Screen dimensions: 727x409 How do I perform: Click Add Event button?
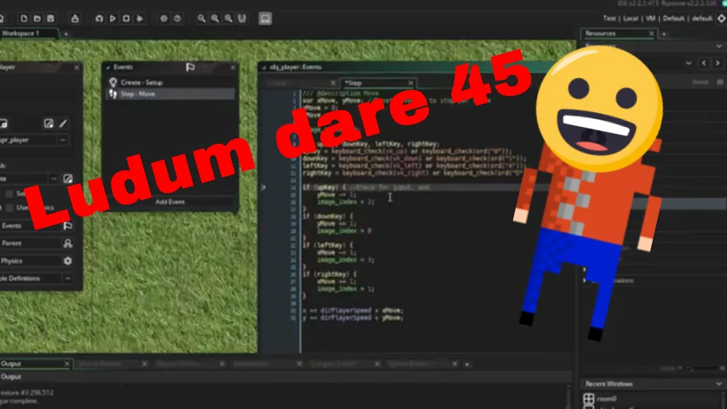click(170, 202)
